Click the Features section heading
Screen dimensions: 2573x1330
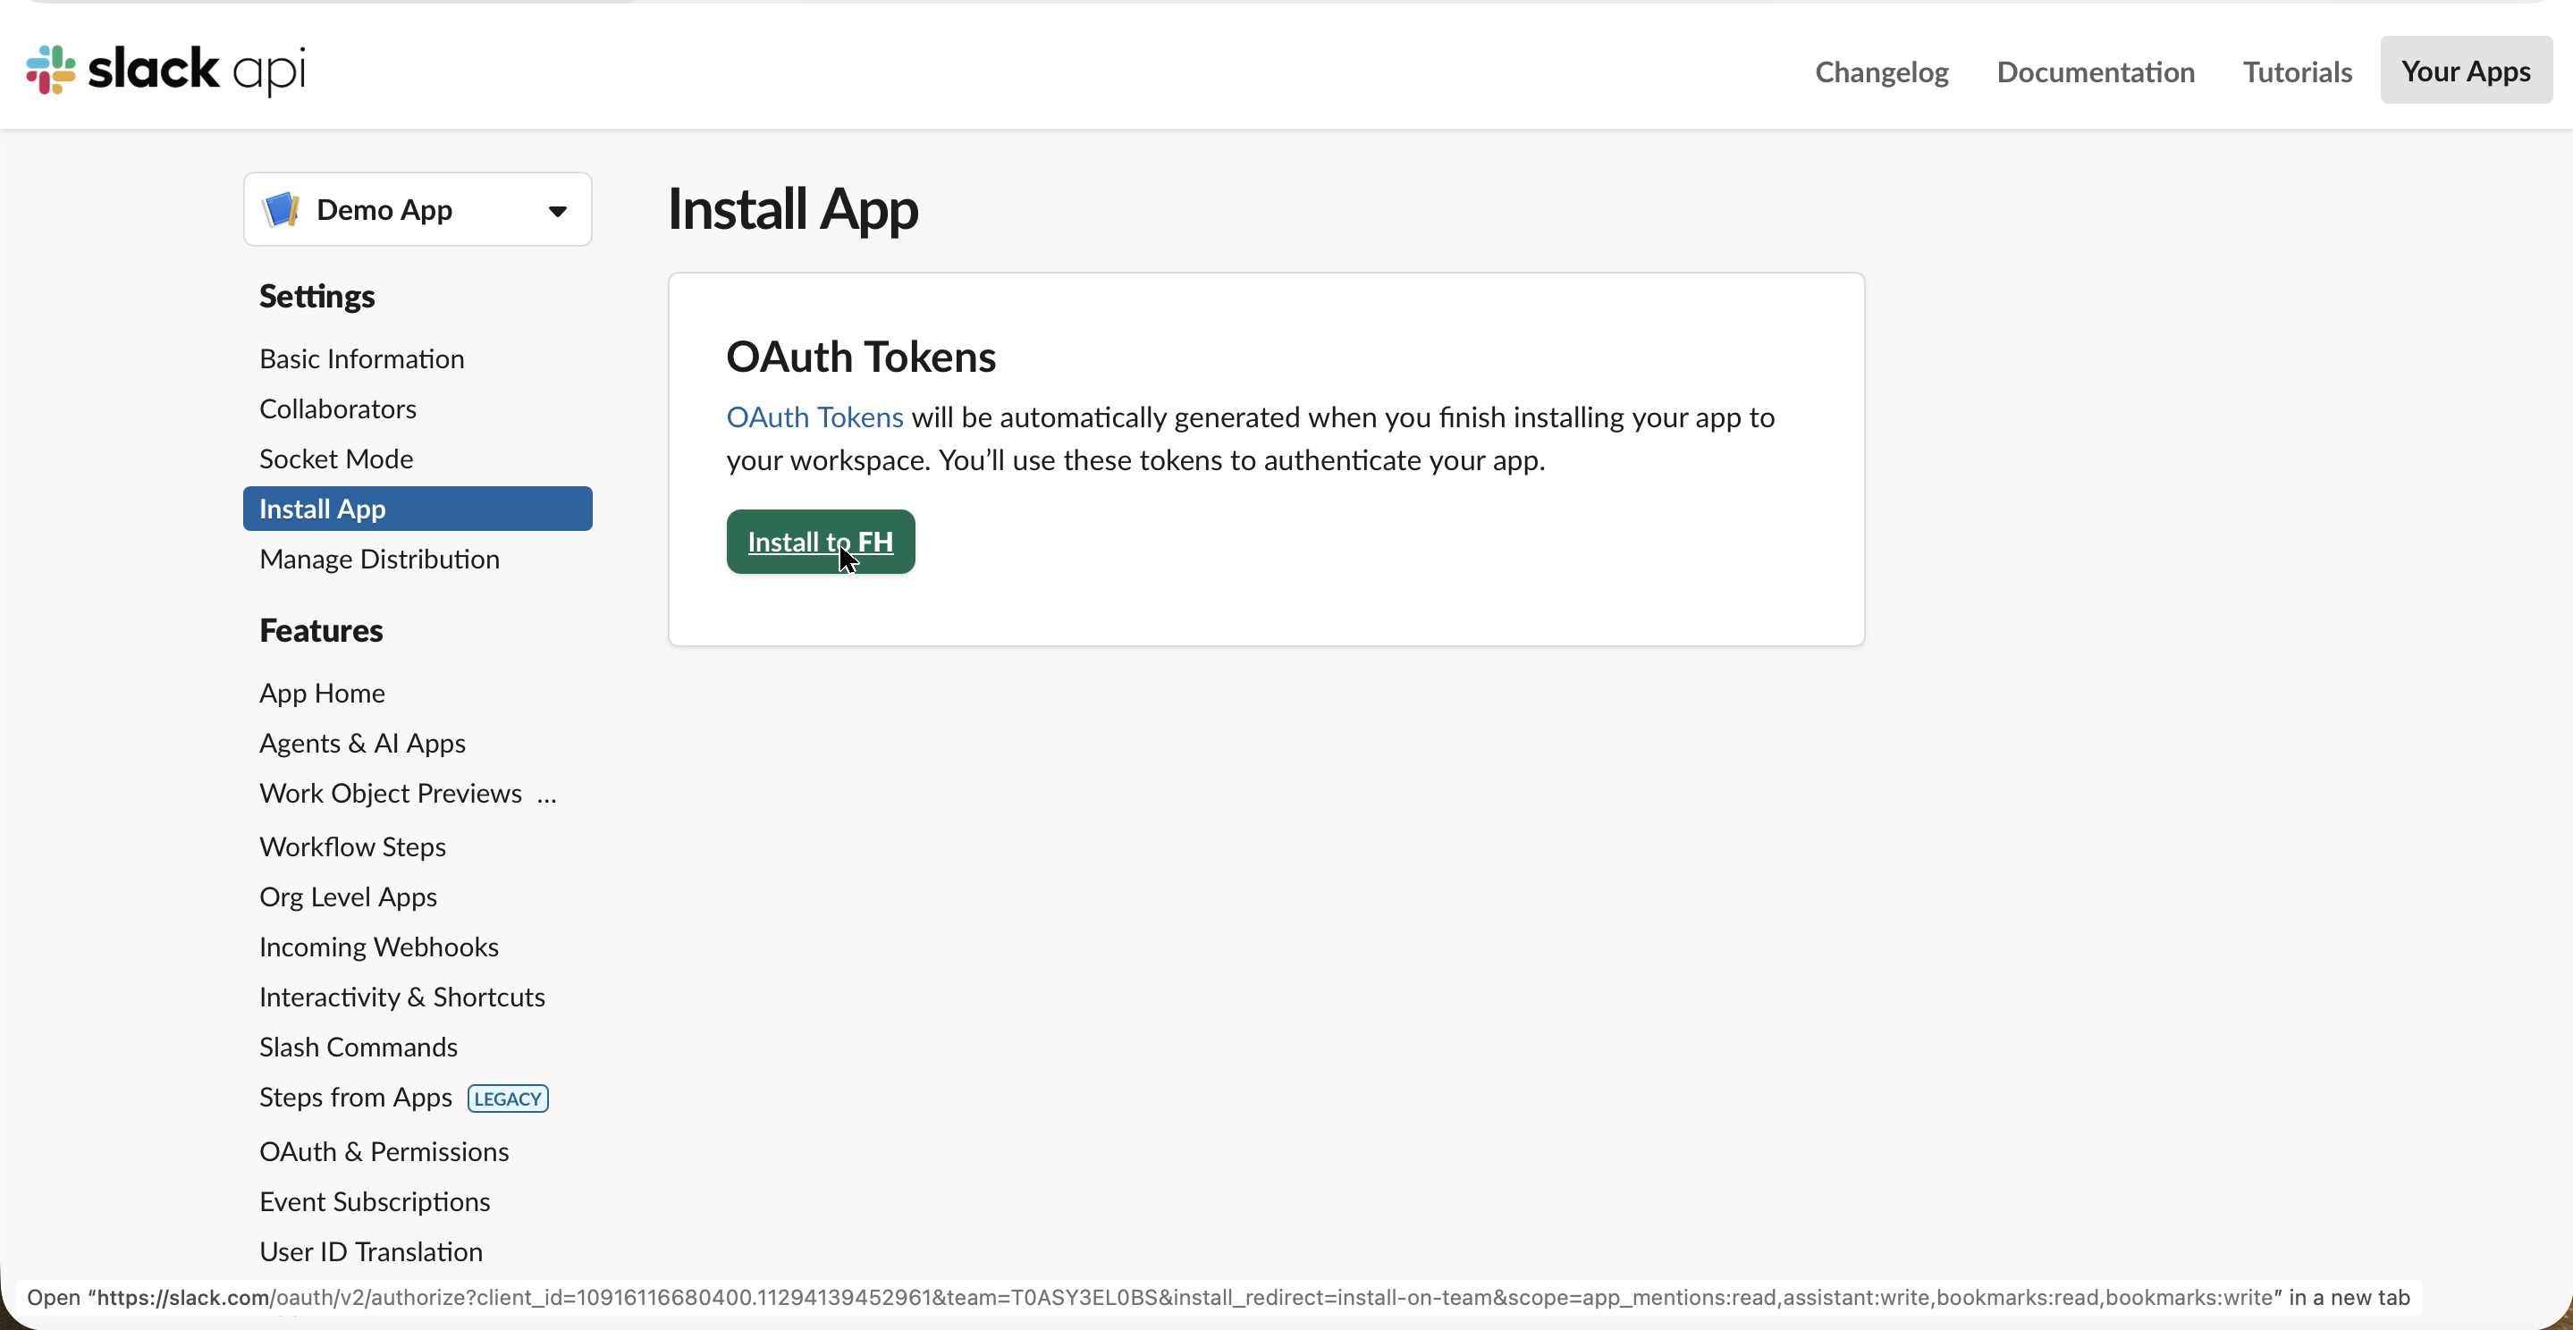321,630
